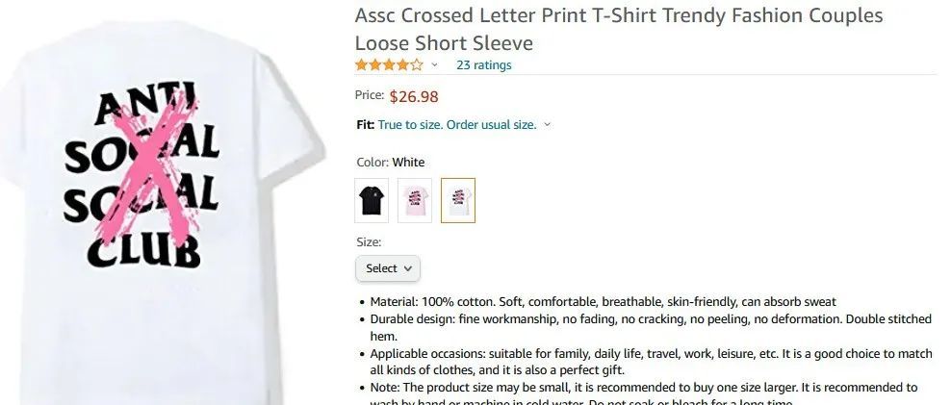Click the 'Color: White' label
Screen dimensions: 951x405
point(390,163)
